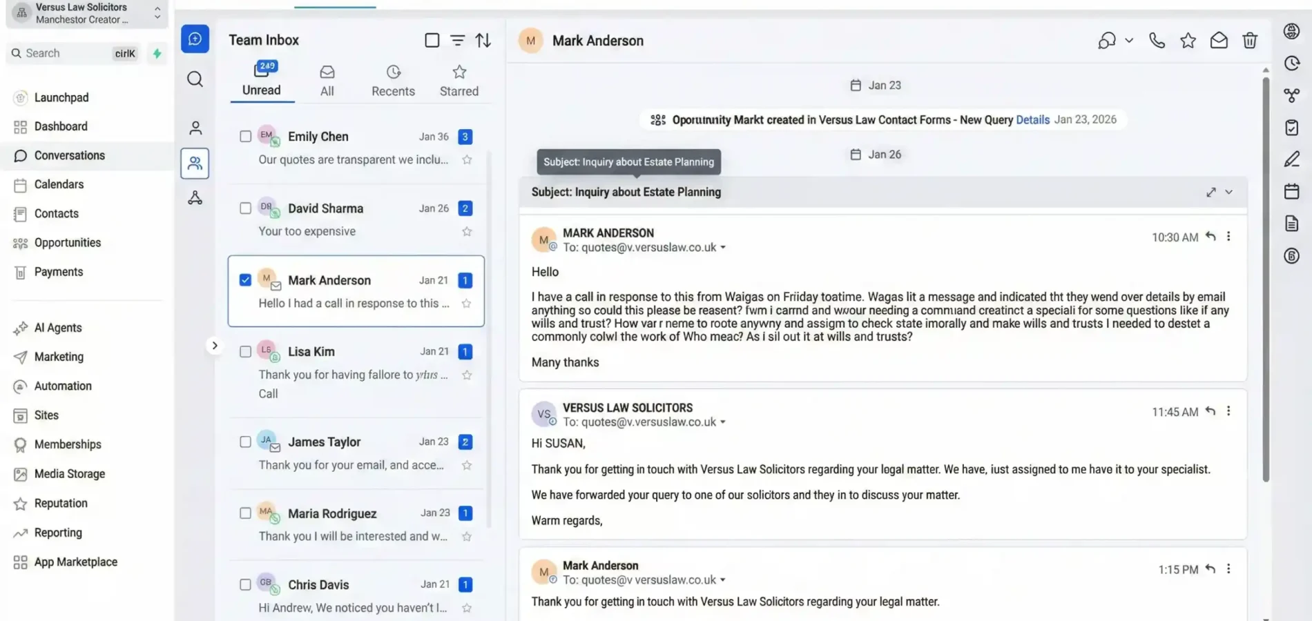Uncheck Mark Anderson's conversation checkbox
The height and width of the screenshot is (621, 1312).
(x=245, y=280)
